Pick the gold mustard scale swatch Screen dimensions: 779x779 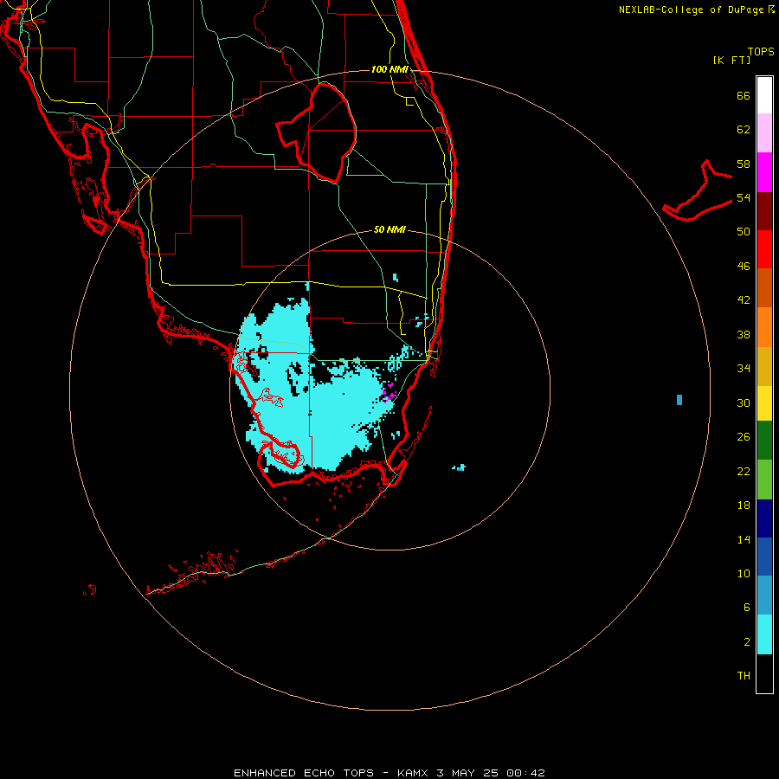pos(764,366)
